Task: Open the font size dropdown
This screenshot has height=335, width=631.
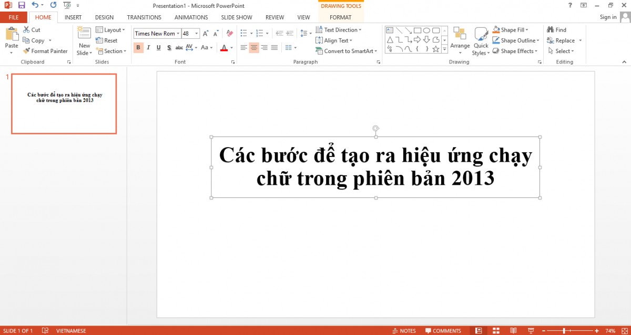Action: [x=197, y=34]
